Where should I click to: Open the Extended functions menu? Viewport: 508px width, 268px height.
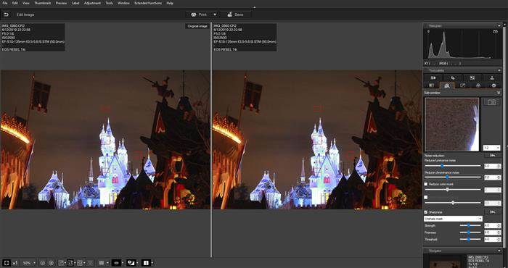[148, 3]
